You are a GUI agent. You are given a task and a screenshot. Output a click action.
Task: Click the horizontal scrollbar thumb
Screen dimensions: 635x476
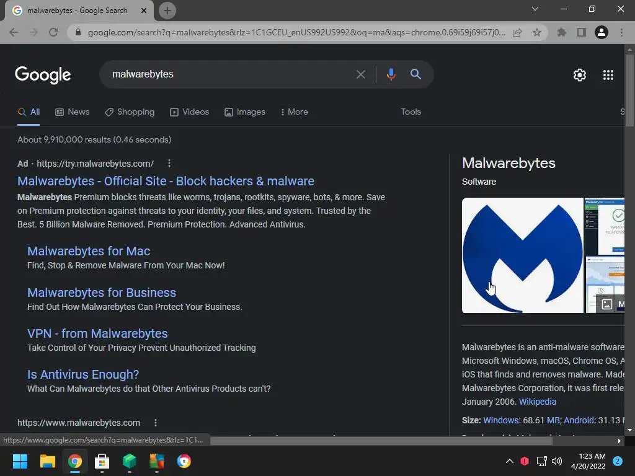click(x=381, y=441)
